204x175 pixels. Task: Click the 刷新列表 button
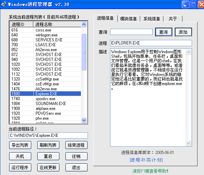48,145
